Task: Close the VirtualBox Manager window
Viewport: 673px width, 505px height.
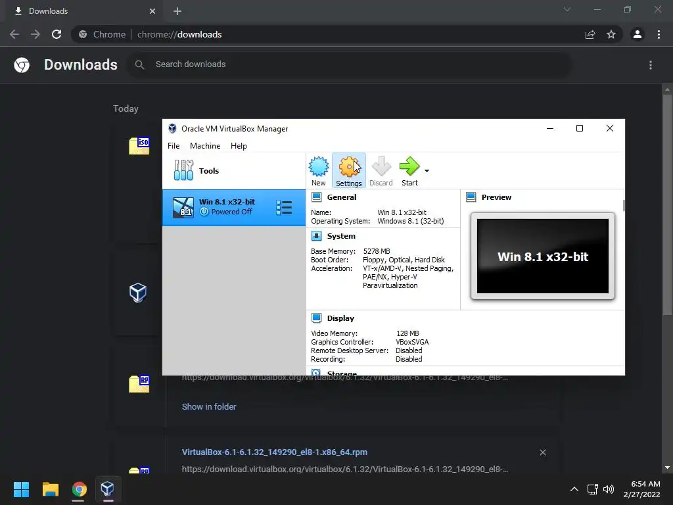Action: pos(609,128)
